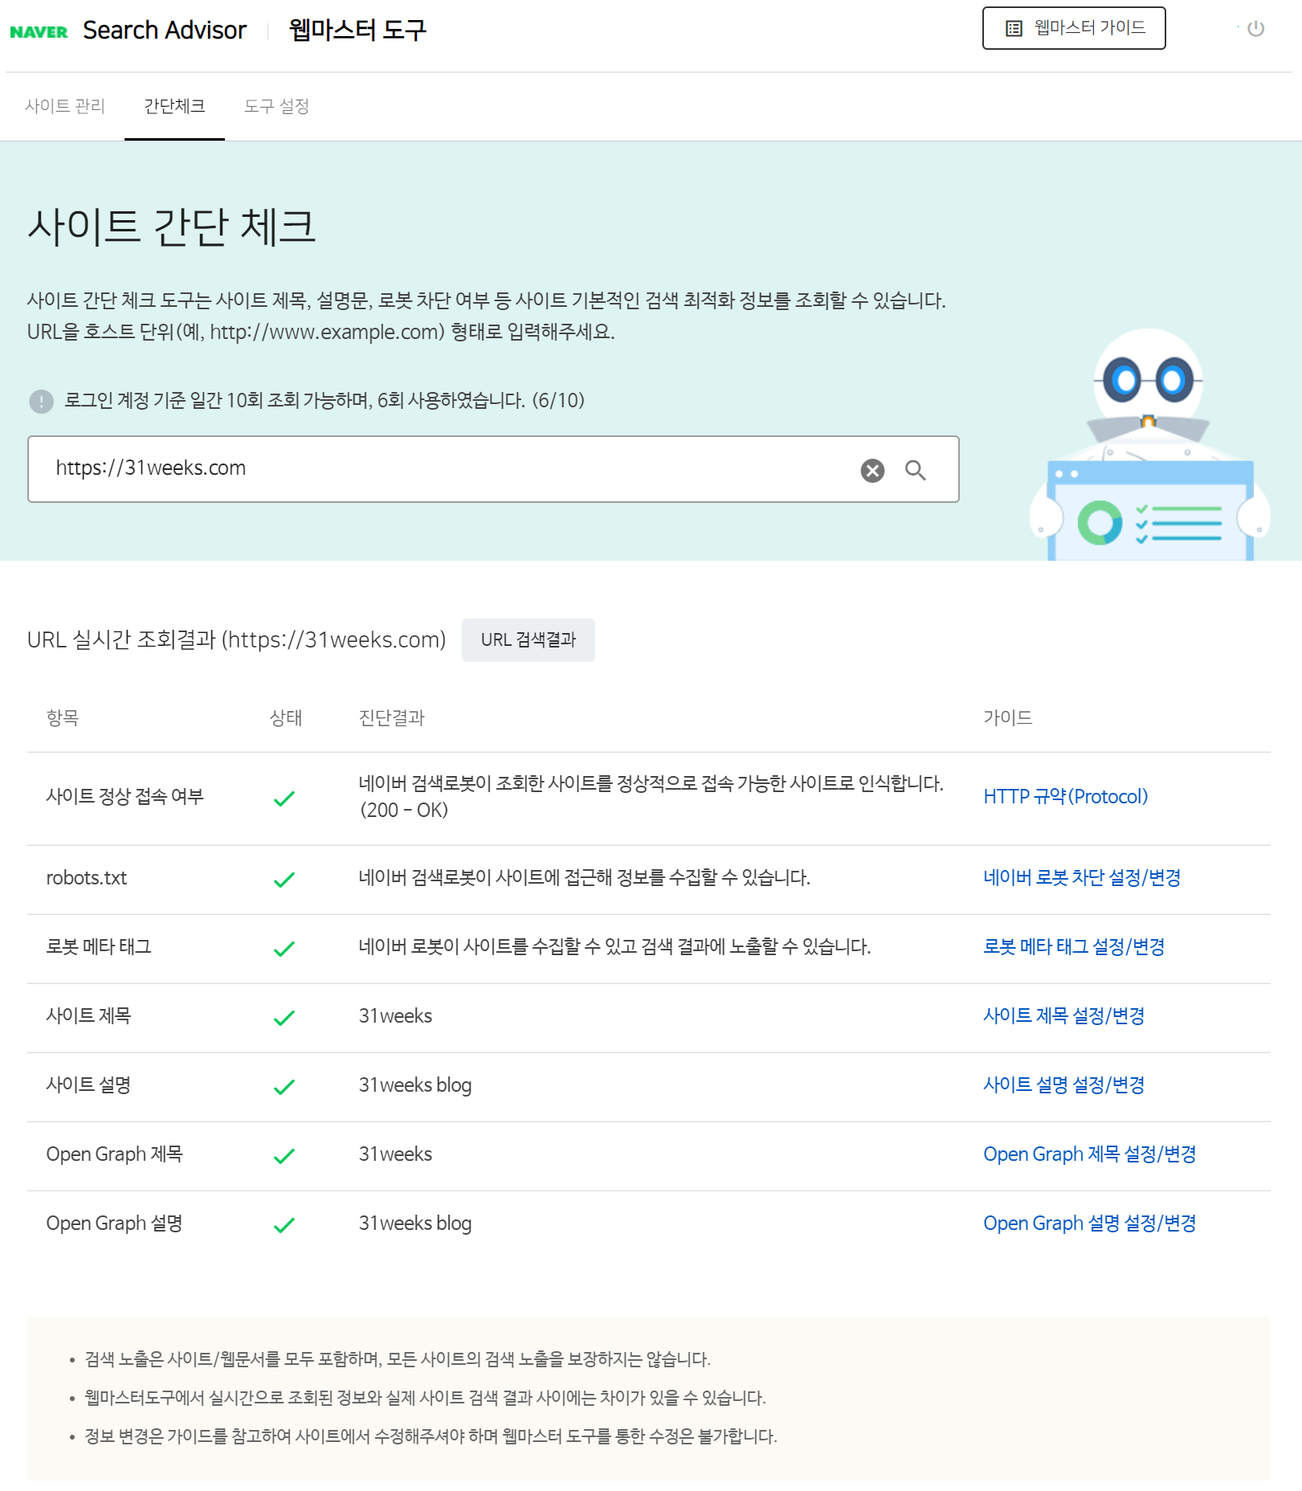Click the 사이트 제목 status checkmark
The width and height of the screenshot is (1302, 1491).
tap(284, 1018)
